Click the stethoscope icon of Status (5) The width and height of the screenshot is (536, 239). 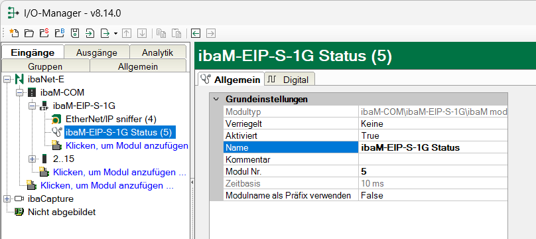point(57,132)
